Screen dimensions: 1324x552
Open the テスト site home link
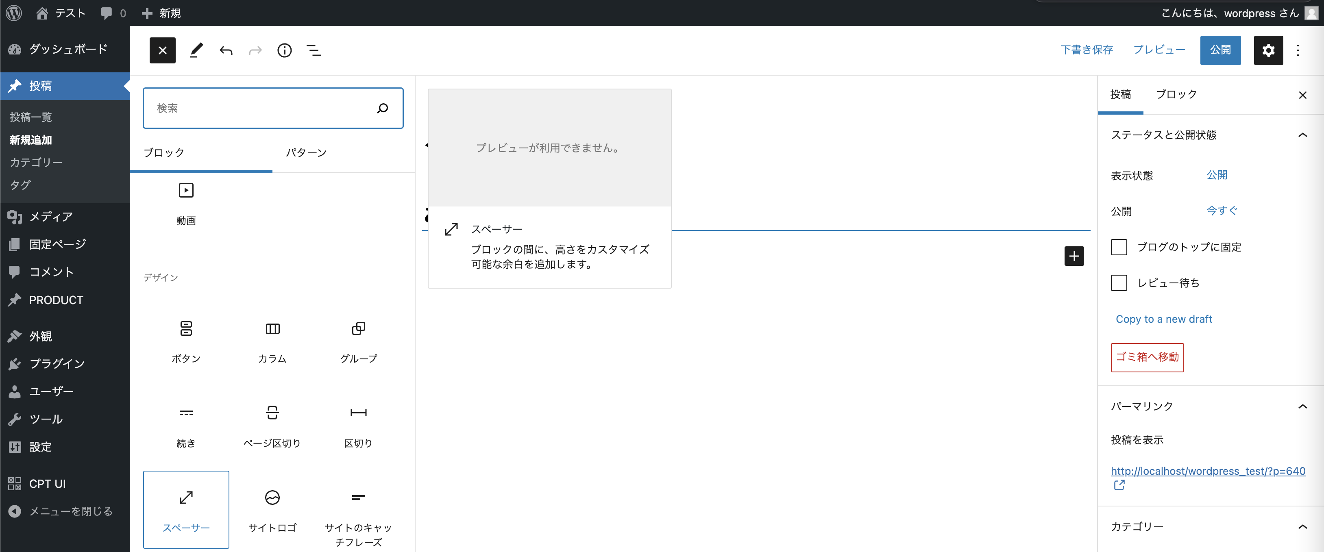(x=61, y=13)
